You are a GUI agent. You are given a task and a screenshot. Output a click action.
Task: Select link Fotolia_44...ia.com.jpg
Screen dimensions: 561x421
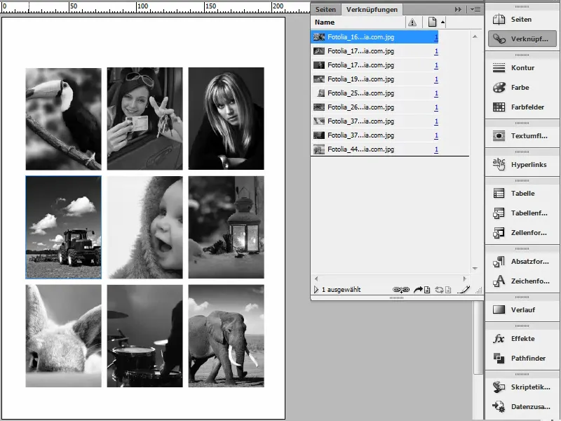click(x=375, y=149)
